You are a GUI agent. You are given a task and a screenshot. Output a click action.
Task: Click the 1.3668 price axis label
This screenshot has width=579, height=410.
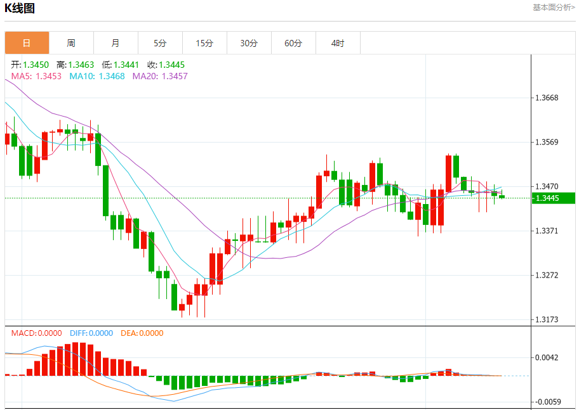[547, 98]
